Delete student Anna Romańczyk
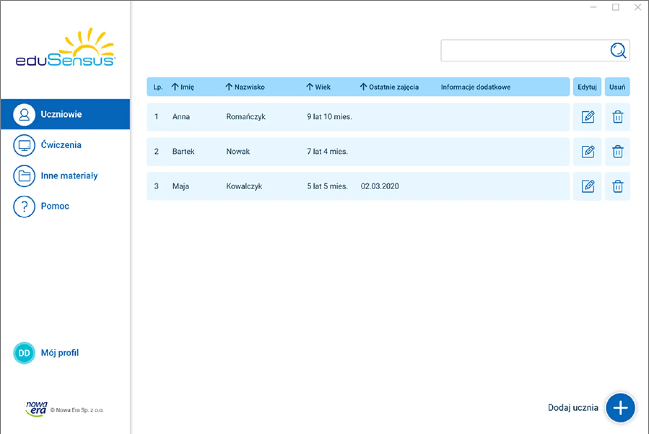Viewport: 649px width, 434px height. click(x=617, y=117)
